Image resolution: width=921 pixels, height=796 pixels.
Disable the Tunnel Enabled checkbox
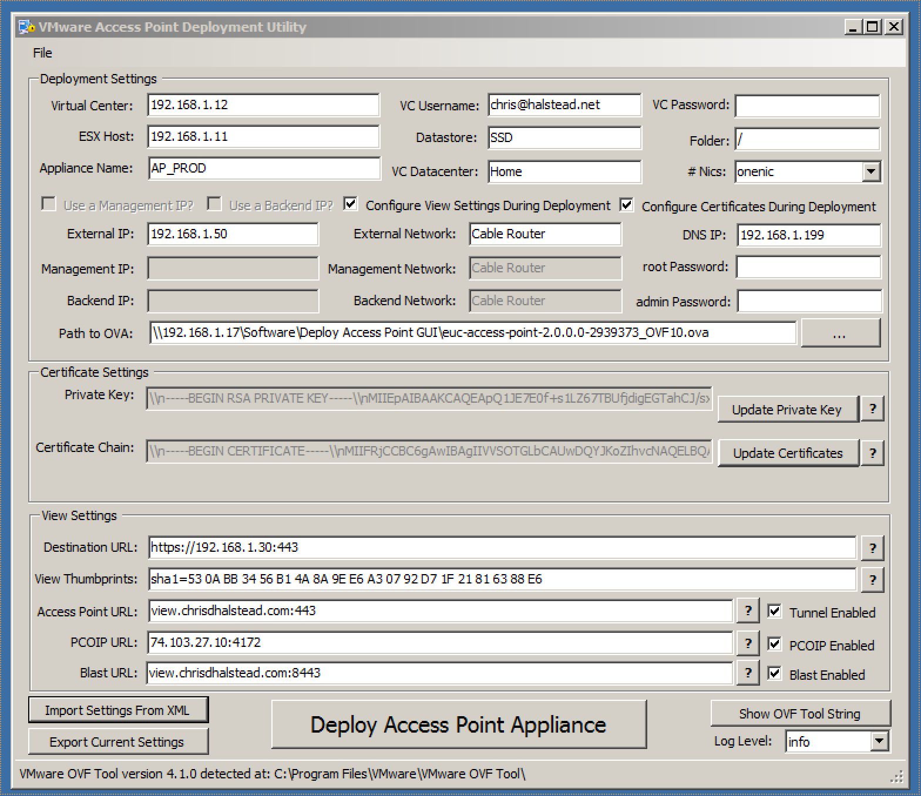point(775,612)
